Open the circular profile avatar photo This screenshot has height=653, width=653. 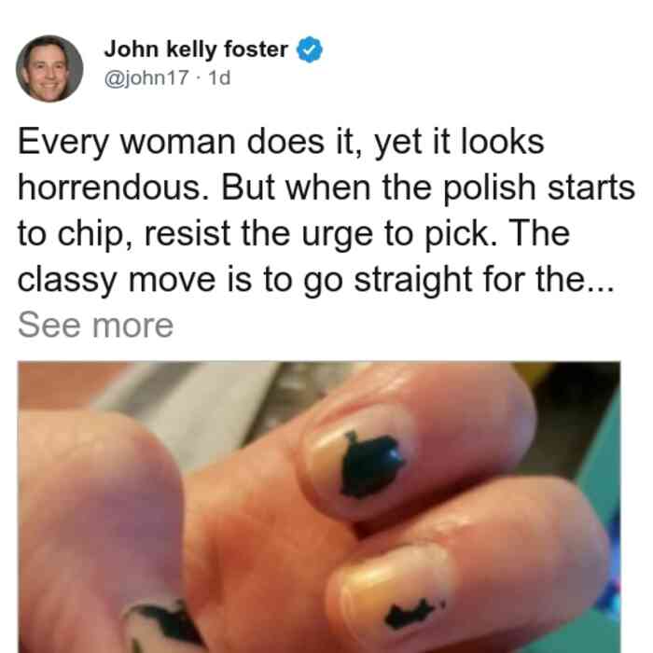49,69
